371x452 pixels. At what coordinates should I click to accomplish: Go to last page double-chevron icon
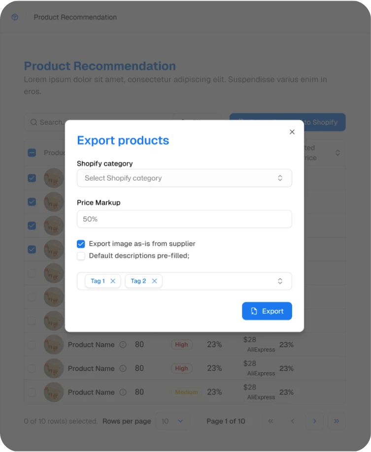[337, 421]
